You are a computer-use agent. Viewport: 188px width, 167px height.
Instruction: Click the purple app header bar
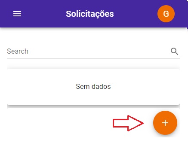pyautogui.click(x=93, y=14)
